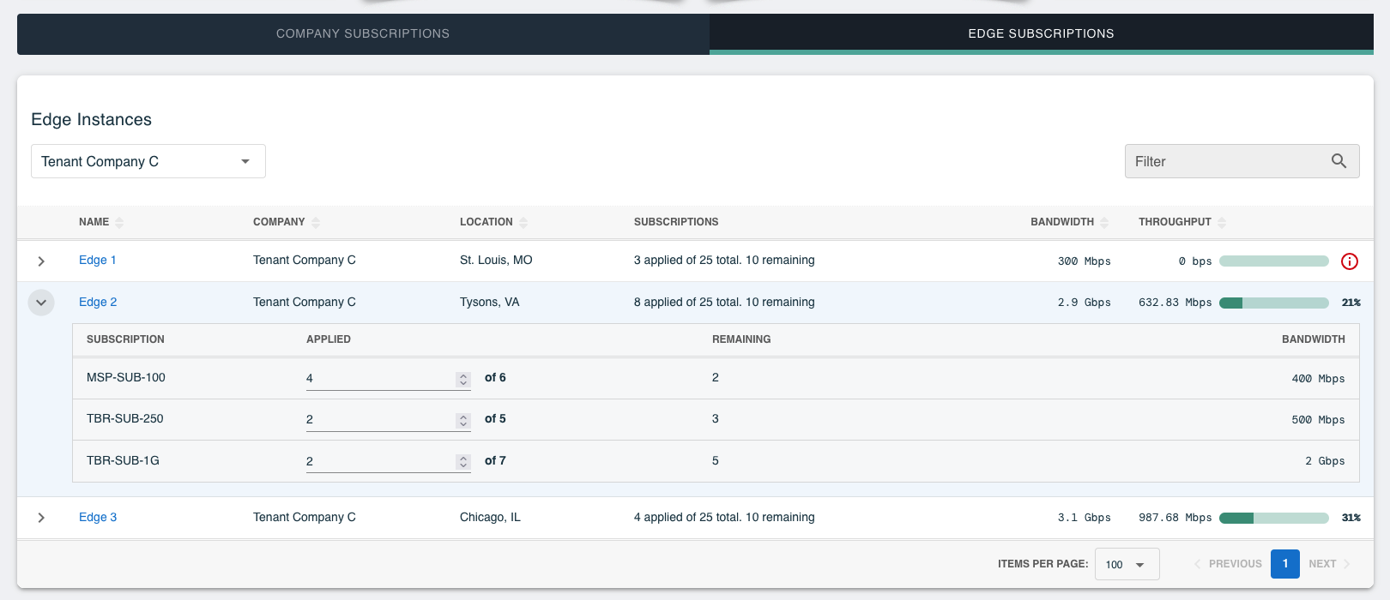Select the Edge Subscriptions tab
This screenshot has width=1390, height=600.
coord(1042,33)
